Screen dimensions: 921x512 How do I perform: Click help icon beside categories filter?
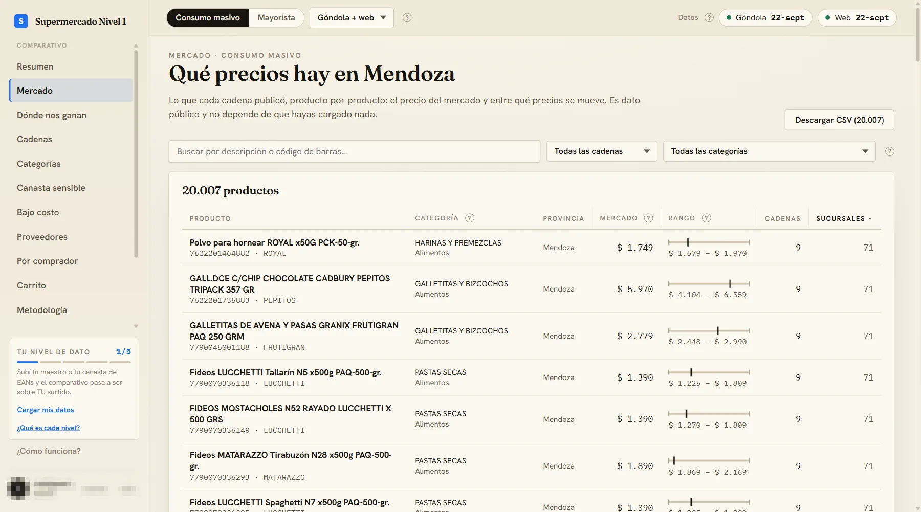click(x=890, y=151)
